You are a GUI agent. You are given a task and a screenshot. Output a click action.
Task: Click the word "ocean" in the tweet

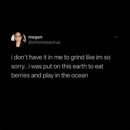(x=80, y=76)
